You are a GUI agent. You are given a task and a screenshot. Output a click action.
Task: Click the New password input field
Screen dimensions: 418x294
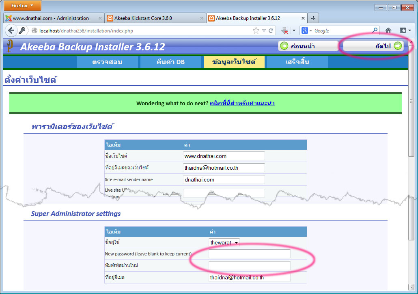[249, 254]
